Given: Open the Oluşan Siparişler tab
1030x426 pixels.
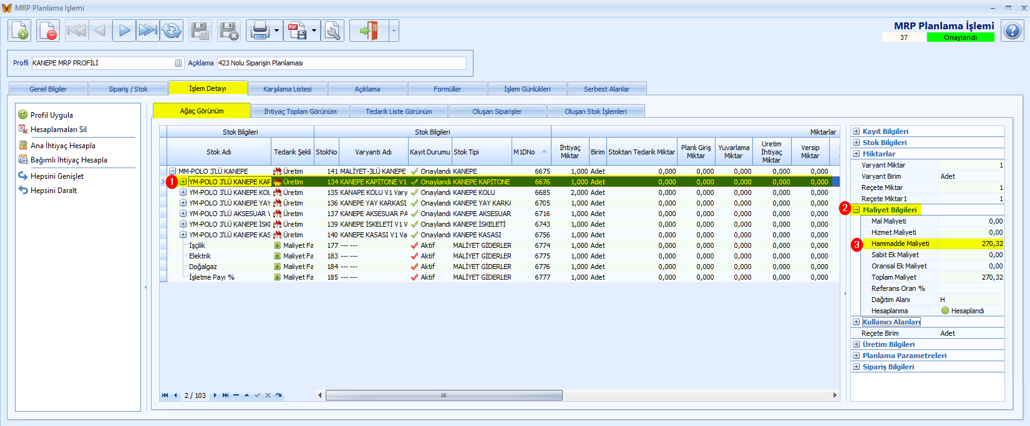Looking at the screenshot, I should 497,111.
